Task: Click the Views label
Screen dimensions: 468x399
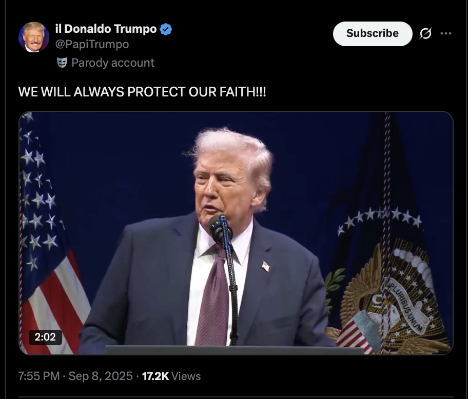Action: pos(186,376)
